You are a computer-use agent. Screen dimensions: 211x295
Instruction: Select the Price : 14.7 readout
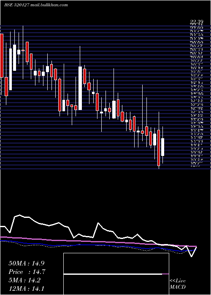point(27,272)
